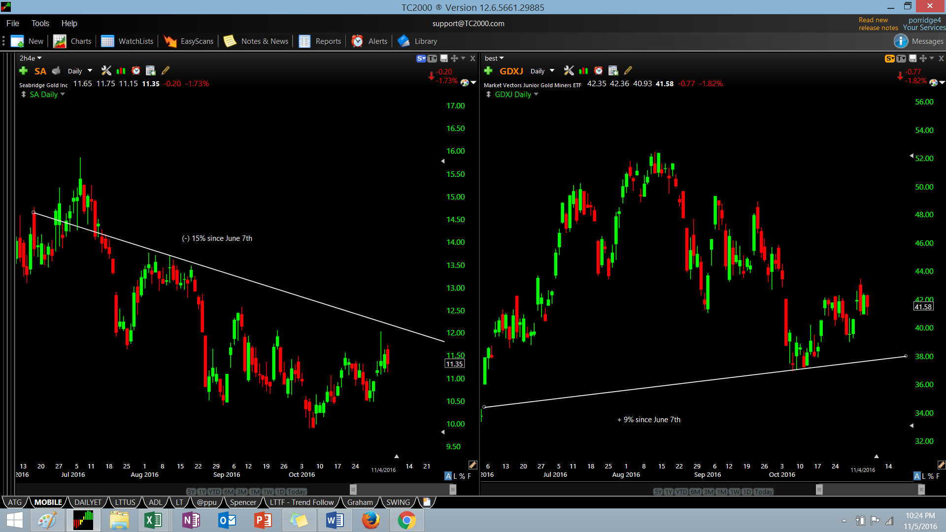The width and height of the screenshot is (946, 532).
Task: Open the Library toolbar item
Action: click(x=417, y=41)
